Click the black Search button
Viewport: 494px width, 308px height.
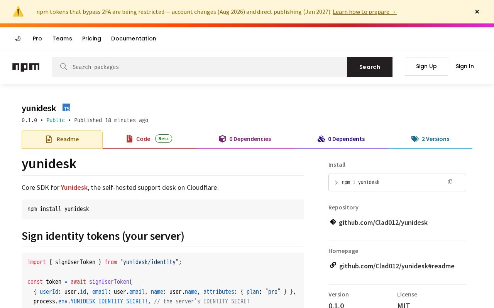(x=370, y=67)
